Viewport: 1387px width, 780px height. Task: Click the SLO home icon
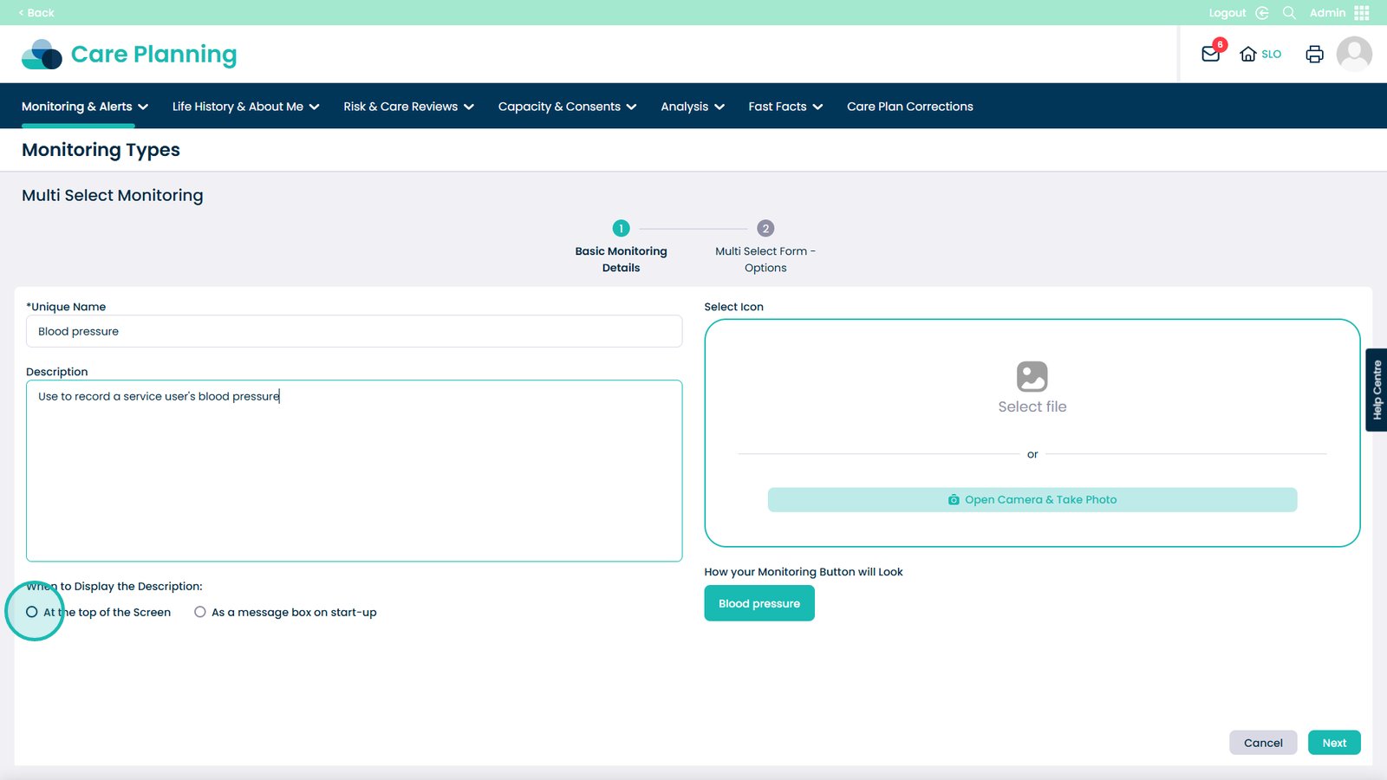coord(1248,54)
